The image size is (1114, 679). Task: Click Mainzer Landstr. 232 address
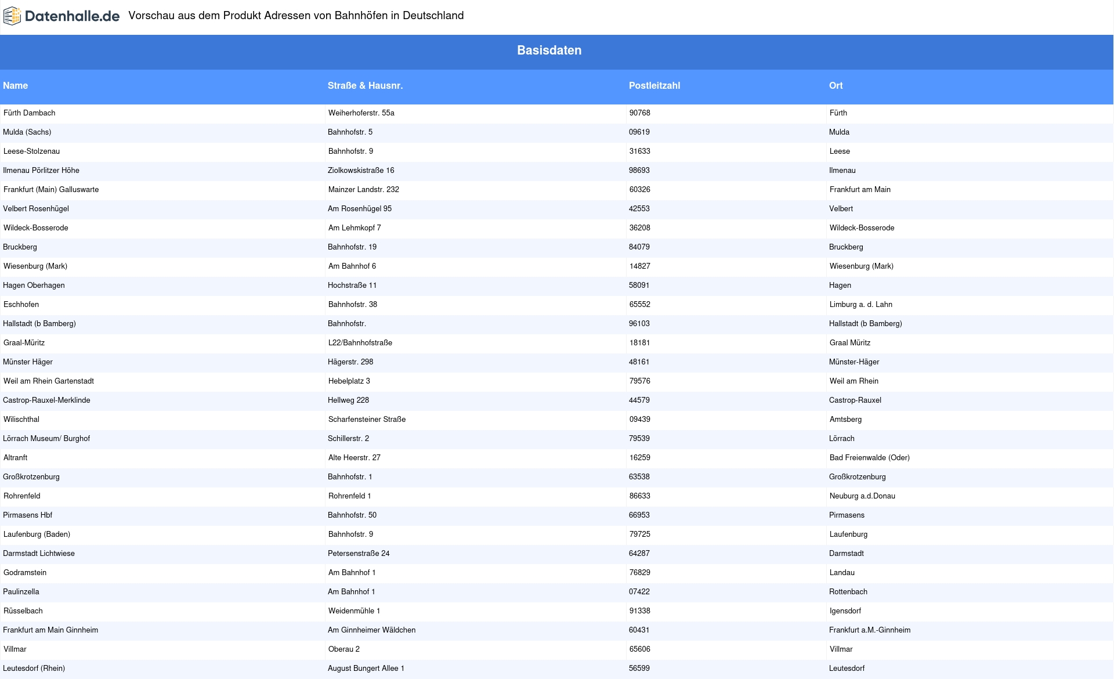pos(364,190)
